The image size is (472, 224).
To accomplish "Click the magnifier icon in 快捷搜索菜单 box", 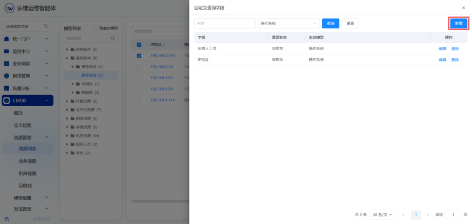I will coord(46,26).
